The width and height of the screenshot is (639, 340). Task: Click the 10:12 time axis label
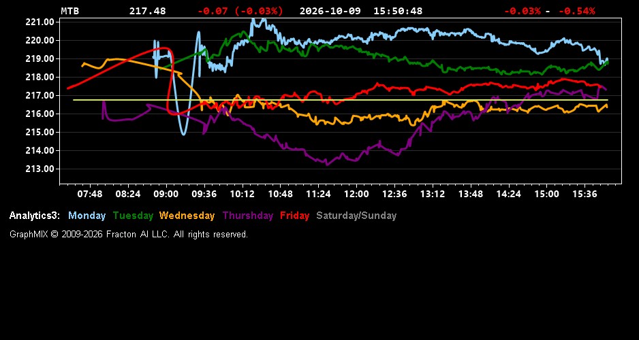[x=242, y=194]
